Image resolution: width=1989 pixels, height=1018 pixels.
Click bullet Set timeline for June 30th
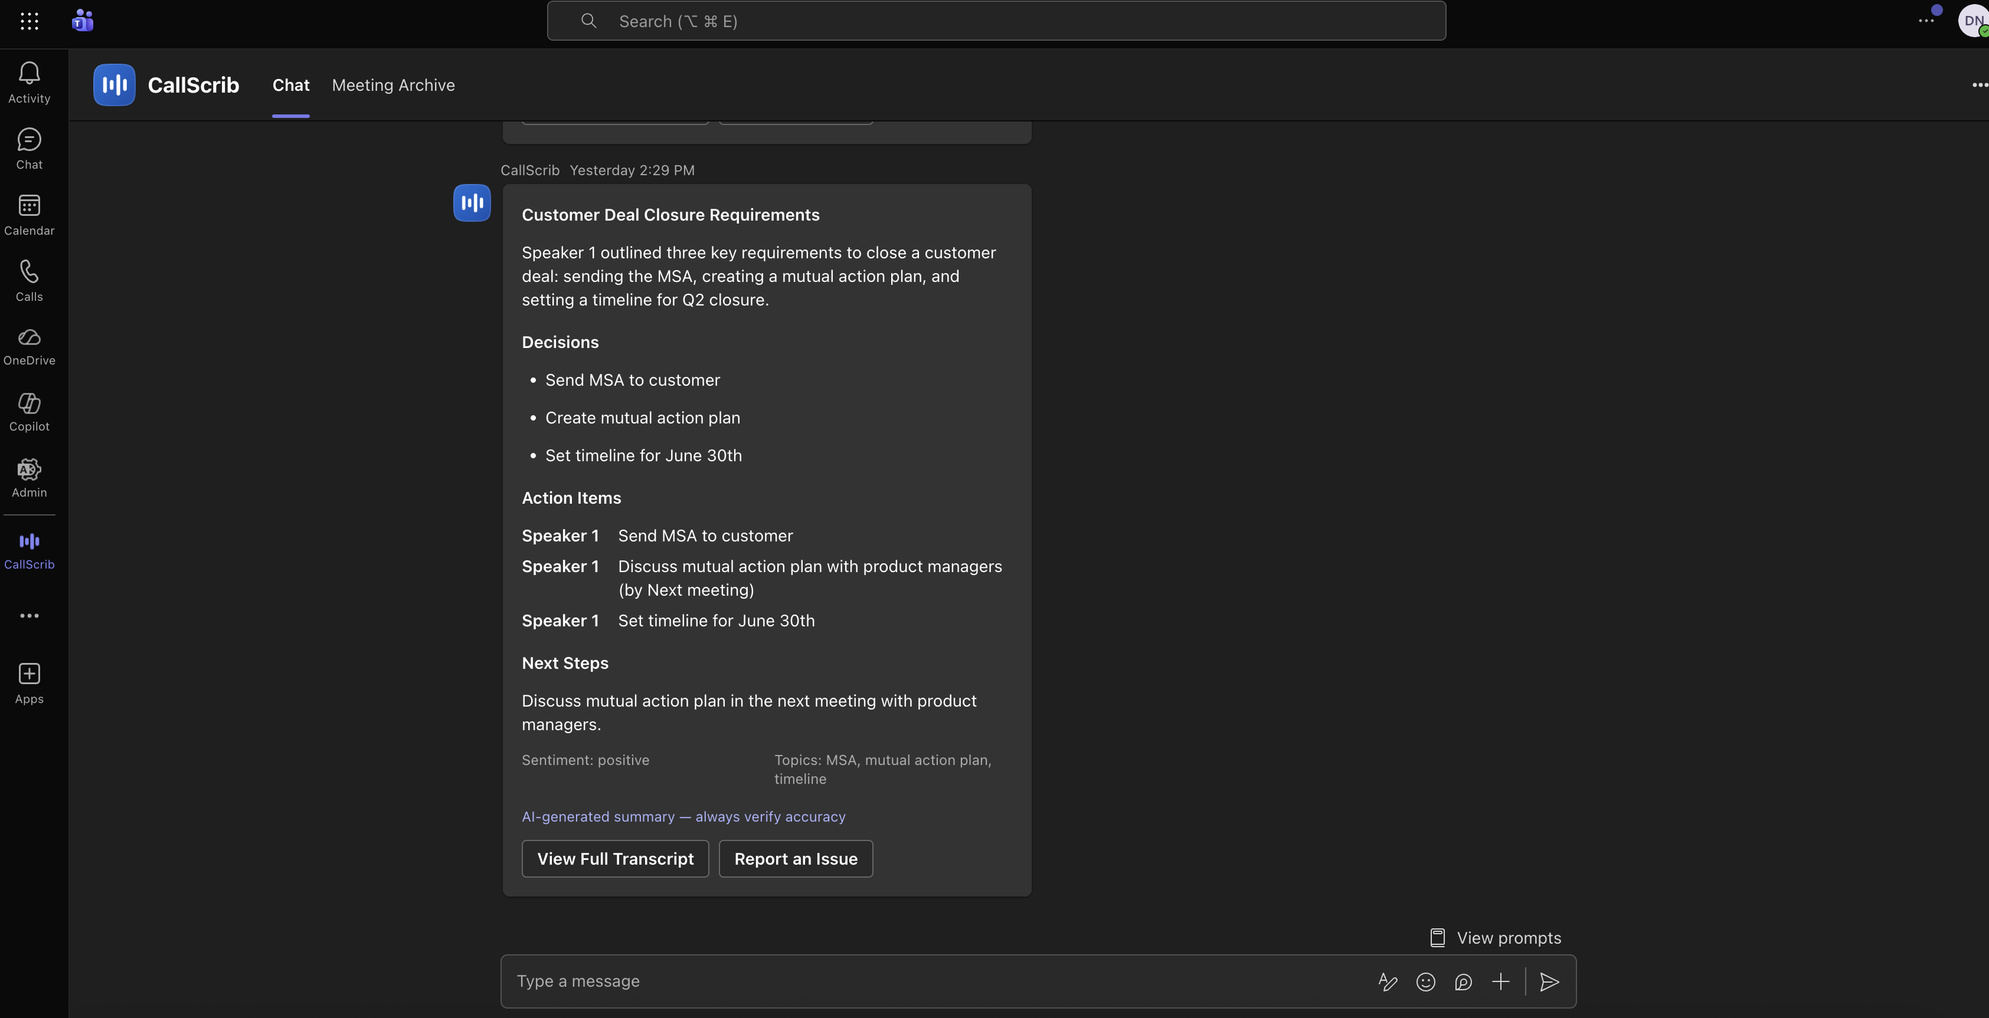pos(643,455)
